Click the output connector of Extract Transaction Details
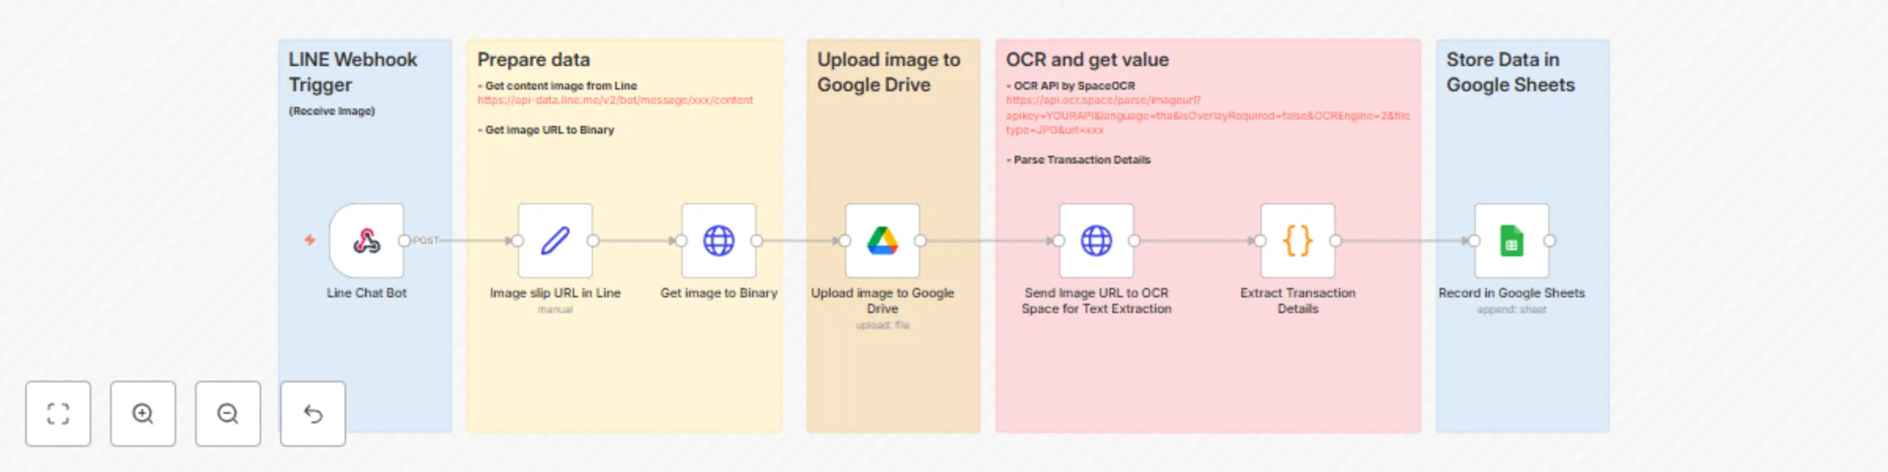The width and height of the screenshot is (1888, 472). 1336,241
